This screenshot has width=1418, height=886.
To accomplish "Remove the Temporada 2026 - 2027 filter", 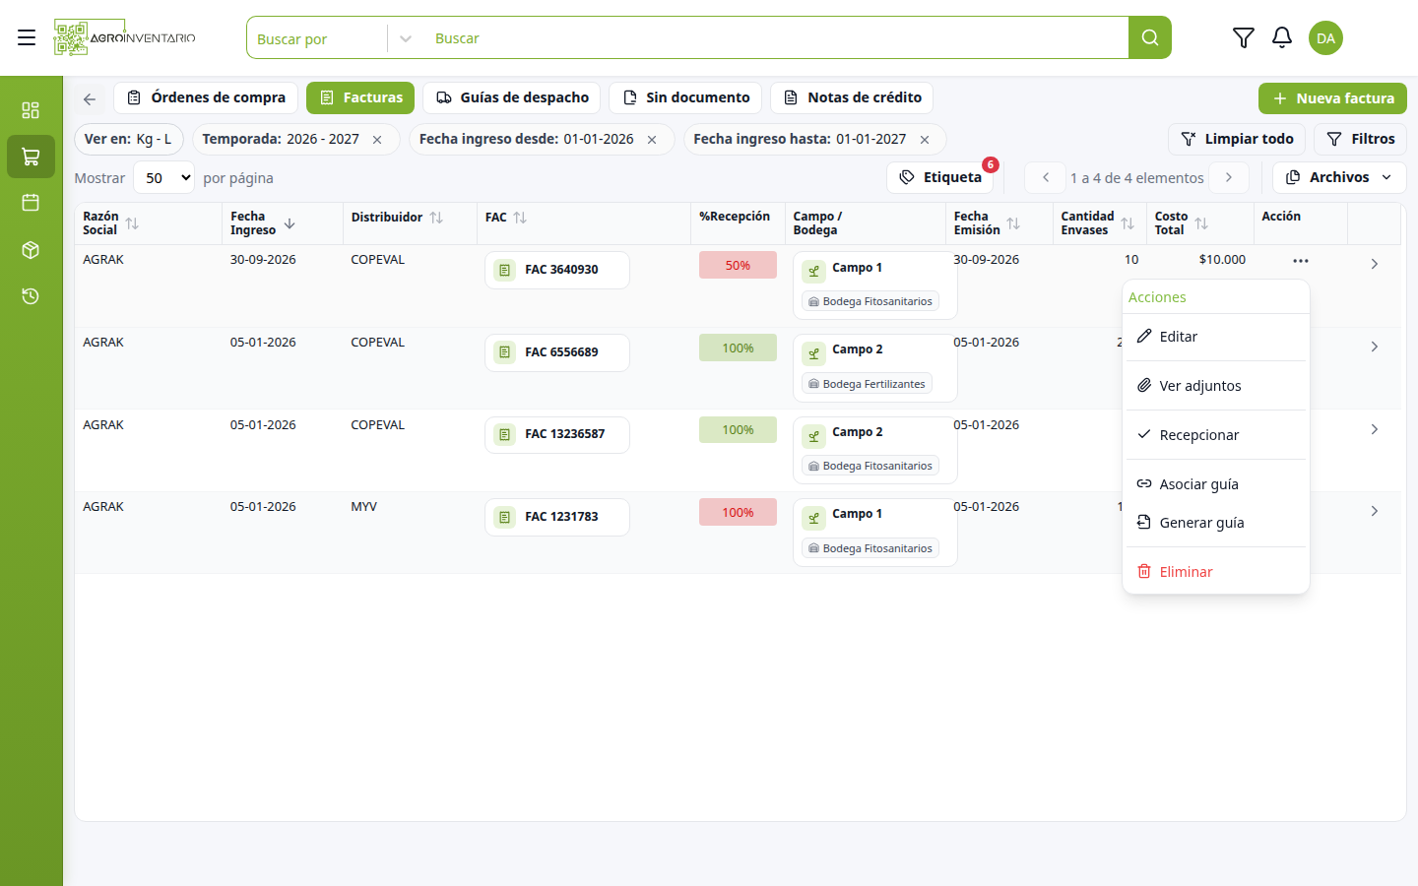I will (x=377, y=140).
